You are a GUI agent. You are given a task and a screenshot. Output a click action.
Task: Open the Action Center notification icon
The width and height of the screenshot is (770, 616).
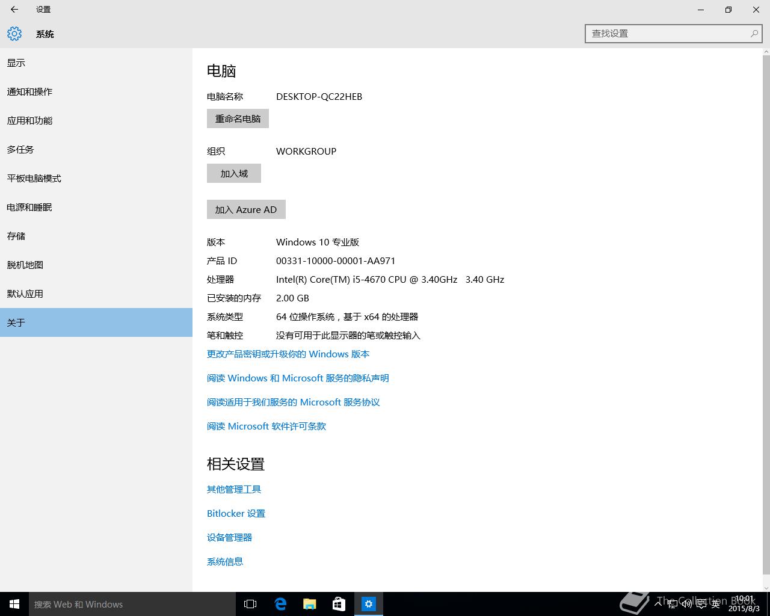701,604
